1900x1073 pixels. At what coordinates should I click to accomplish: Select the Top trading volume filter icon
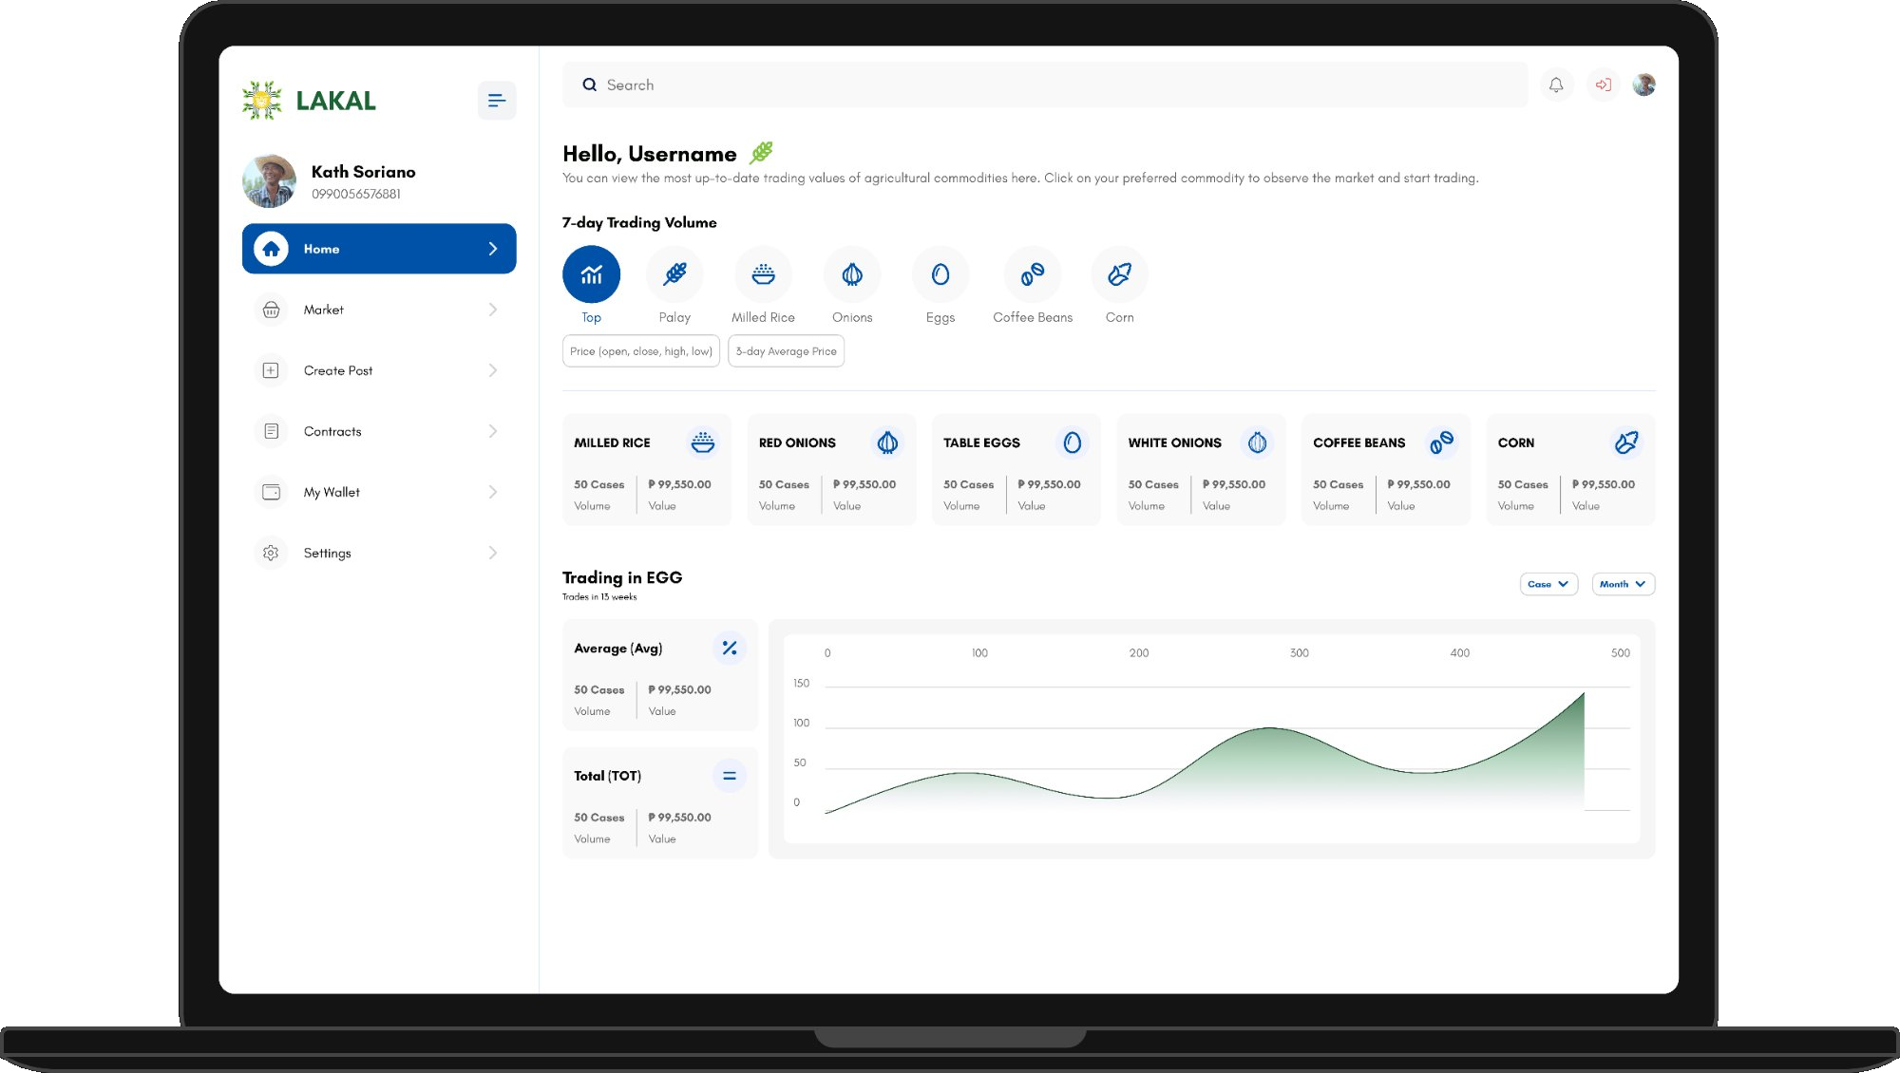tap(591, 273)
